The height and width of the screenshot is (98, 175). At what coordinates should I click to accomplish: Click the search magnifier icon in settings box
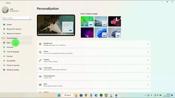[x=30, y=18]
